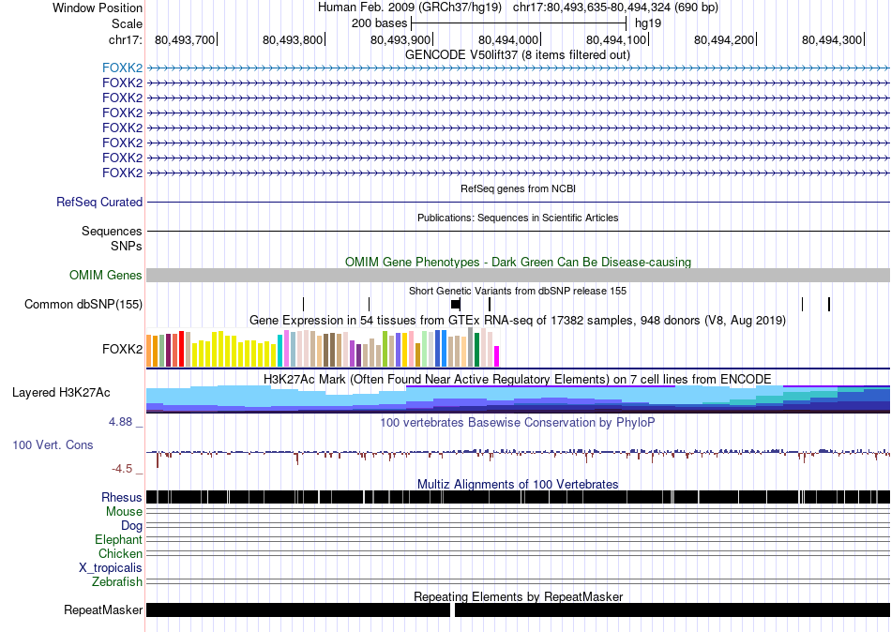This screenshot has width=891, height=632.
Task: Click the Window Position label
Action: point(98,8)
